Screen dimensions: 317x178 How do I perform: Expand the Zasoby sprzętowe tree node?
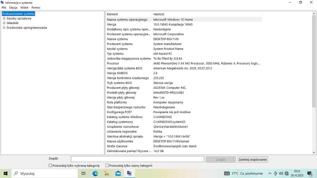click(x=4, y=18)
